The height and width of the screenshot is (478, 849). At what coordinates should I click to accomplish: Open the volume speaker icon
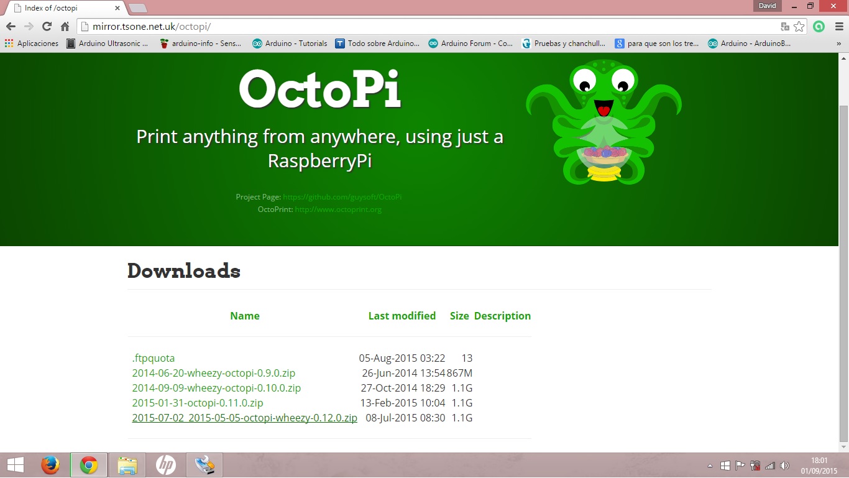tap(784, 465)
